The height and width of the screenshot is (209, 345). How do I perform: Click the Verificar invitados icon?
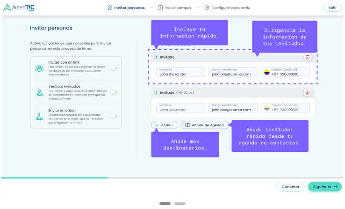point(39,92)
